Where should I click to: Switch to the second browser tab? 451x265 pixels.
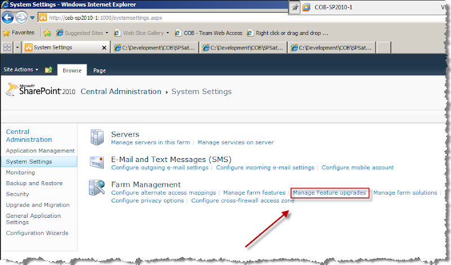[154, 48]
